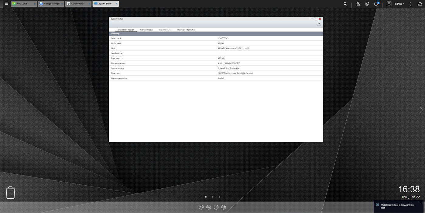This screenshot has width=425, height=213.
Task: Click the Mountain Time time zone value
Action: pos(235,73)
